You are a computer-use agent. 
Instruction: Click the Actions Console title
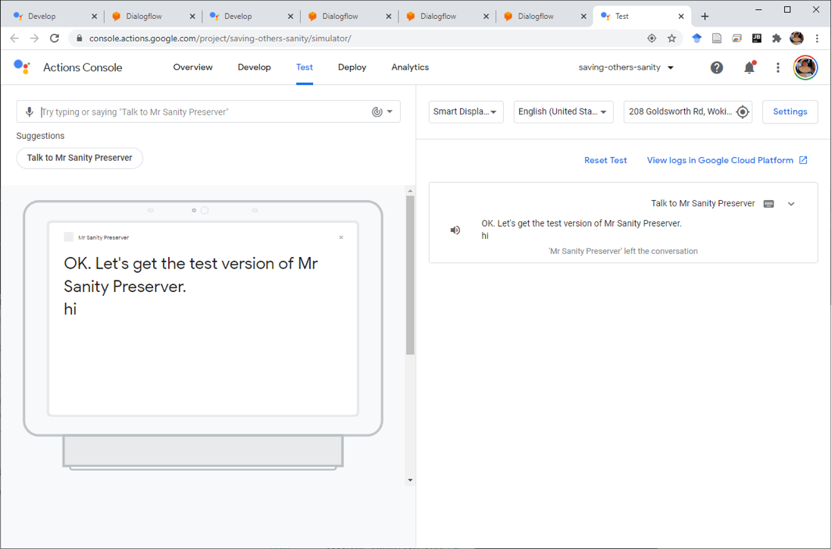pyautogui.click(x=83, y=67)
